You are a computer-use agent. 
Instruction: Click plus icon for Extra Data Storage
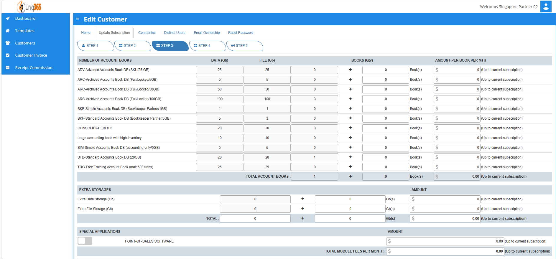[303, 199]
